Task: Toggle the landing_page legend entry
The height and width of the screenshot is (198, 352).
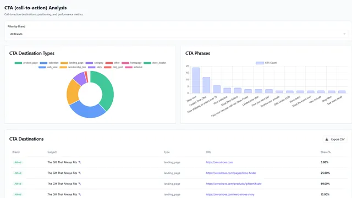Action: pyautogui.click(x=72, y=63)
